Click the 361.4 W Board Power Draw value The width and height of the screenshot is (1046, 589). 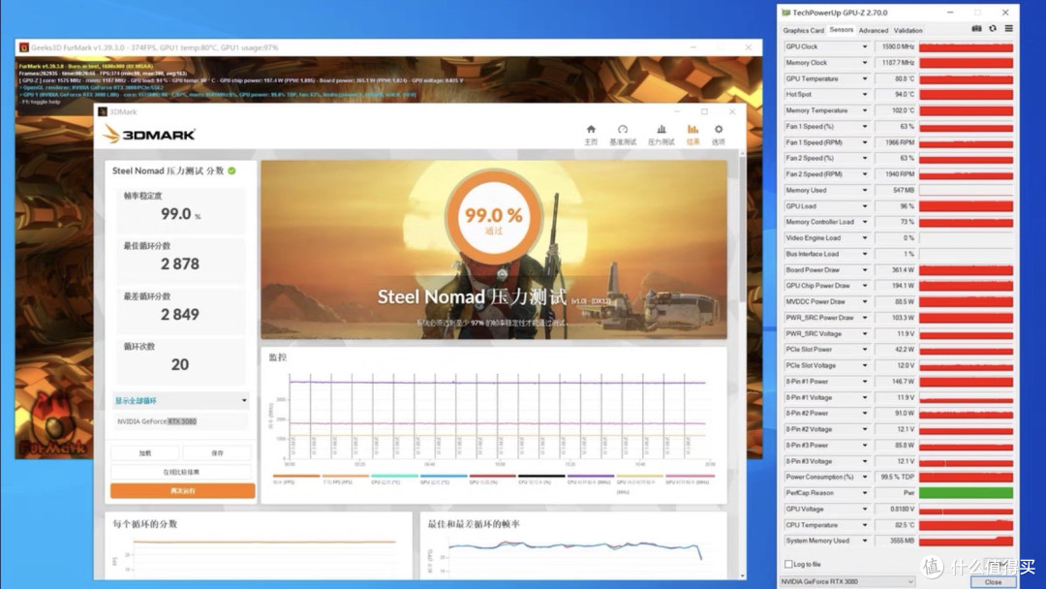pos(903,270)
